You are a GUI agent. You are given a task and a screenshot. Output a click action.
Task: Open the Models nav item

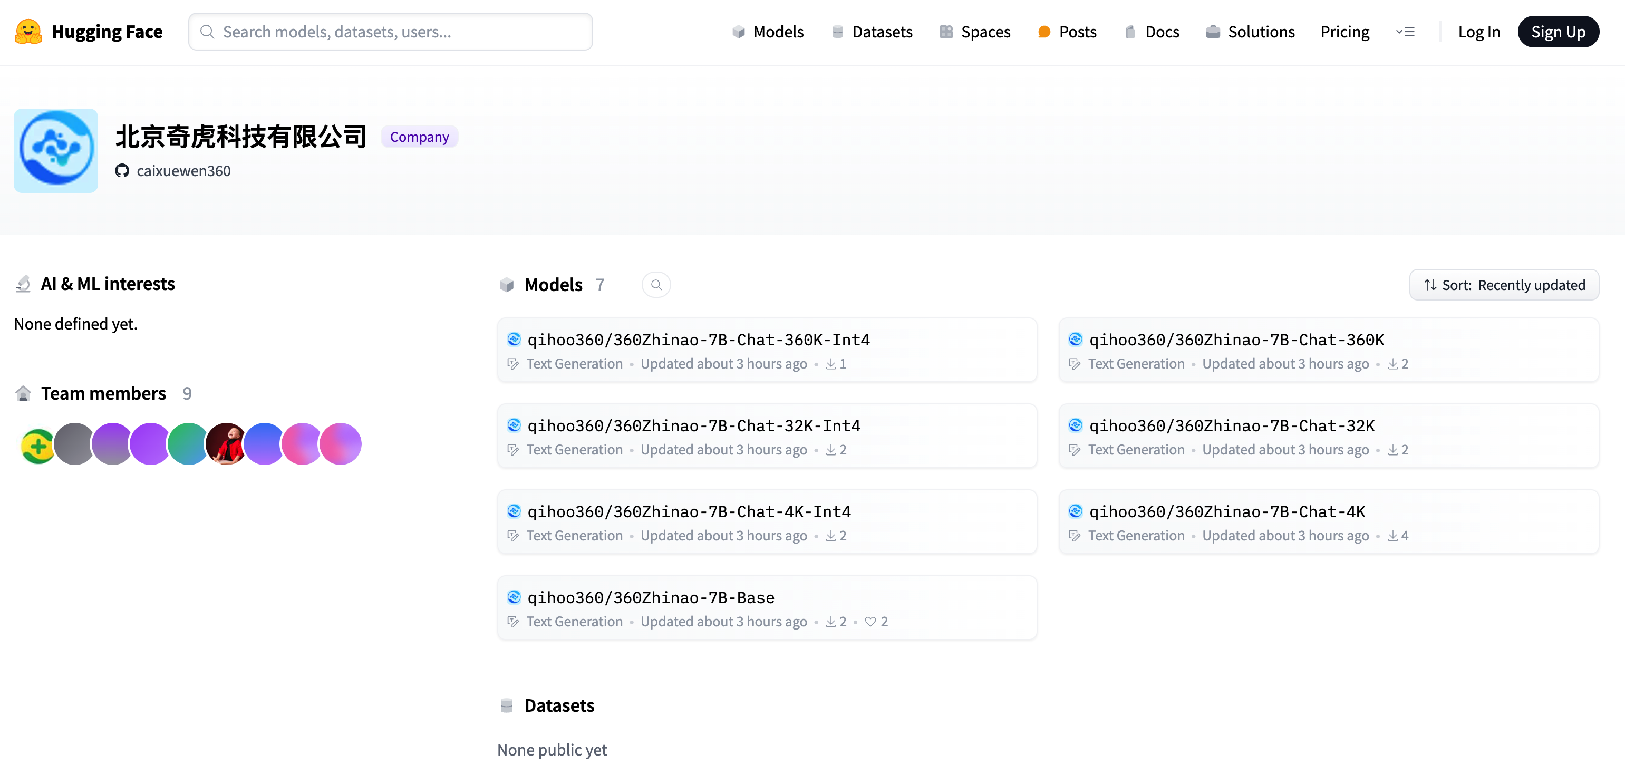coord(768,32)
